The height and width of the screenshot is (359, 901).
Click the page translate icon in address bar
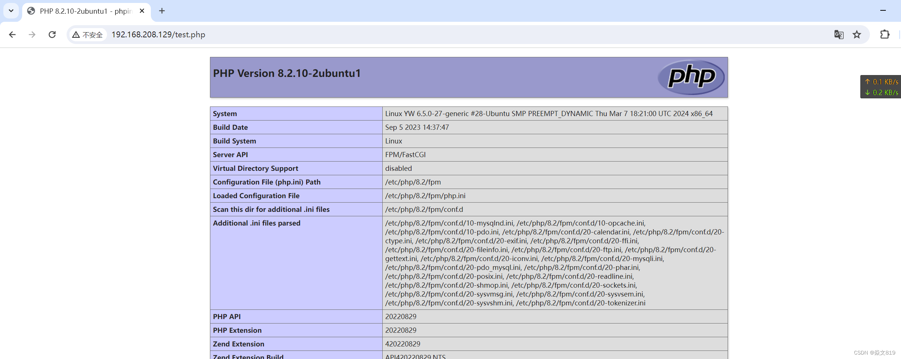[x=839, y=34]
